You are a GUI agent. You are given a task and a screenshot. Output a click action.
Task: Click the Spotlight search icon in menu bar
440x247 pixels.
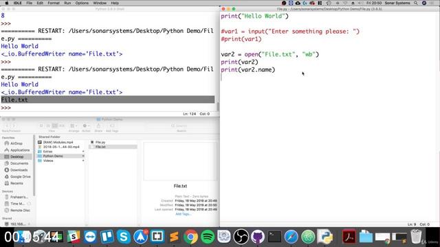pos(416,3)
